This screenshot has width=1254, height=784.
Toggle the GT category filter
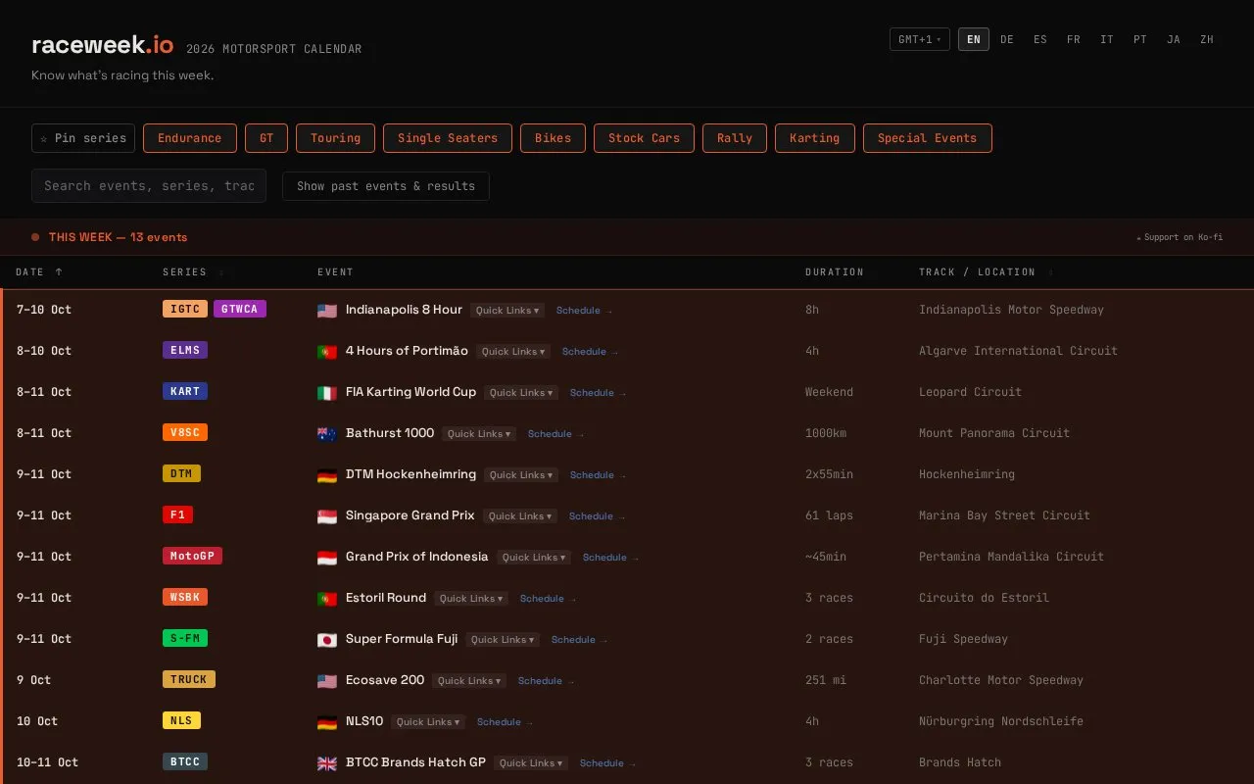pos(266,138)
